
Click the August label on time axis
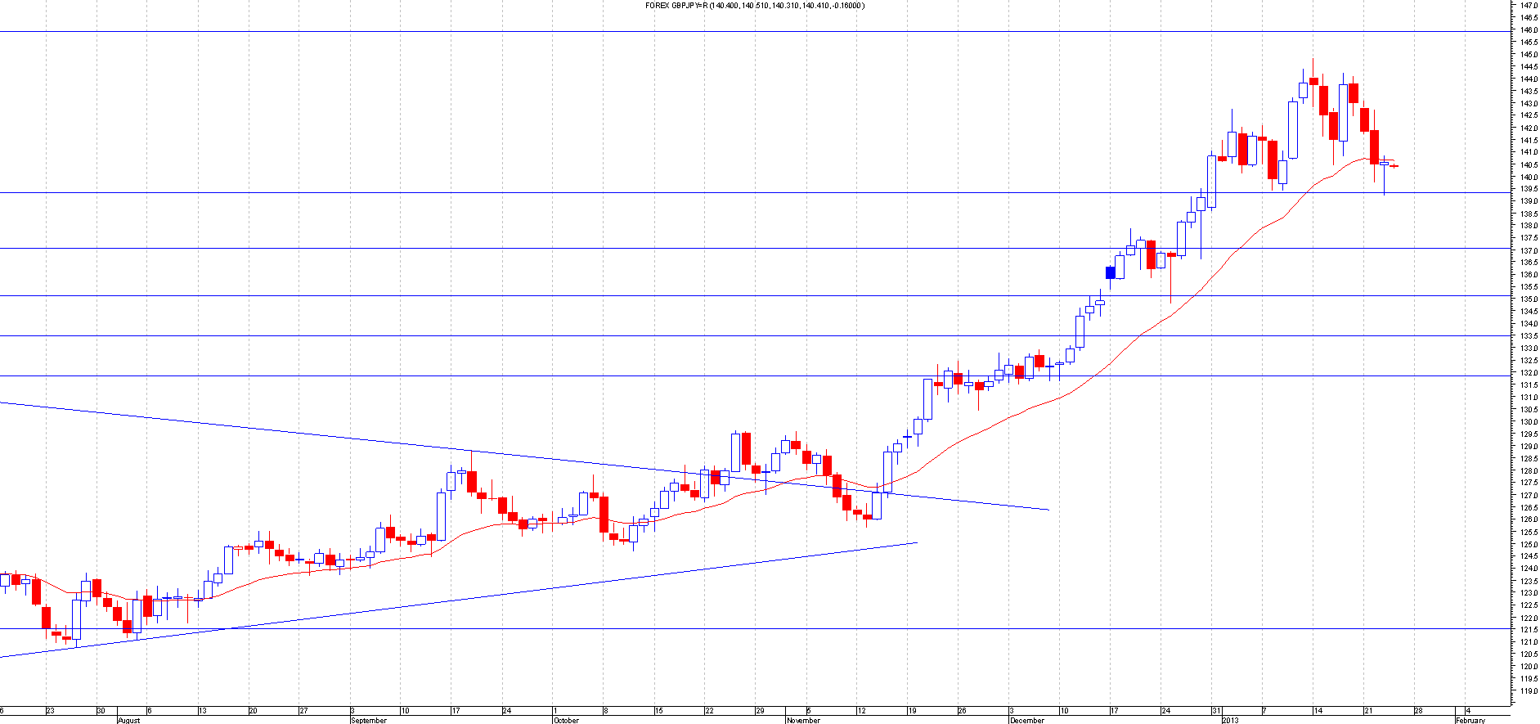[x=128, y=721]
